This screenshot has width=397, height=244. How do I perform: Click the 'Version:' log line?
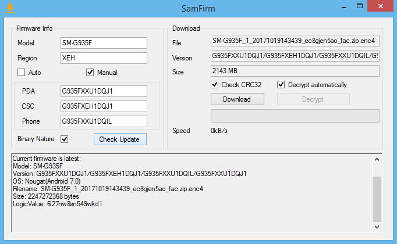[x=130, y=174]
